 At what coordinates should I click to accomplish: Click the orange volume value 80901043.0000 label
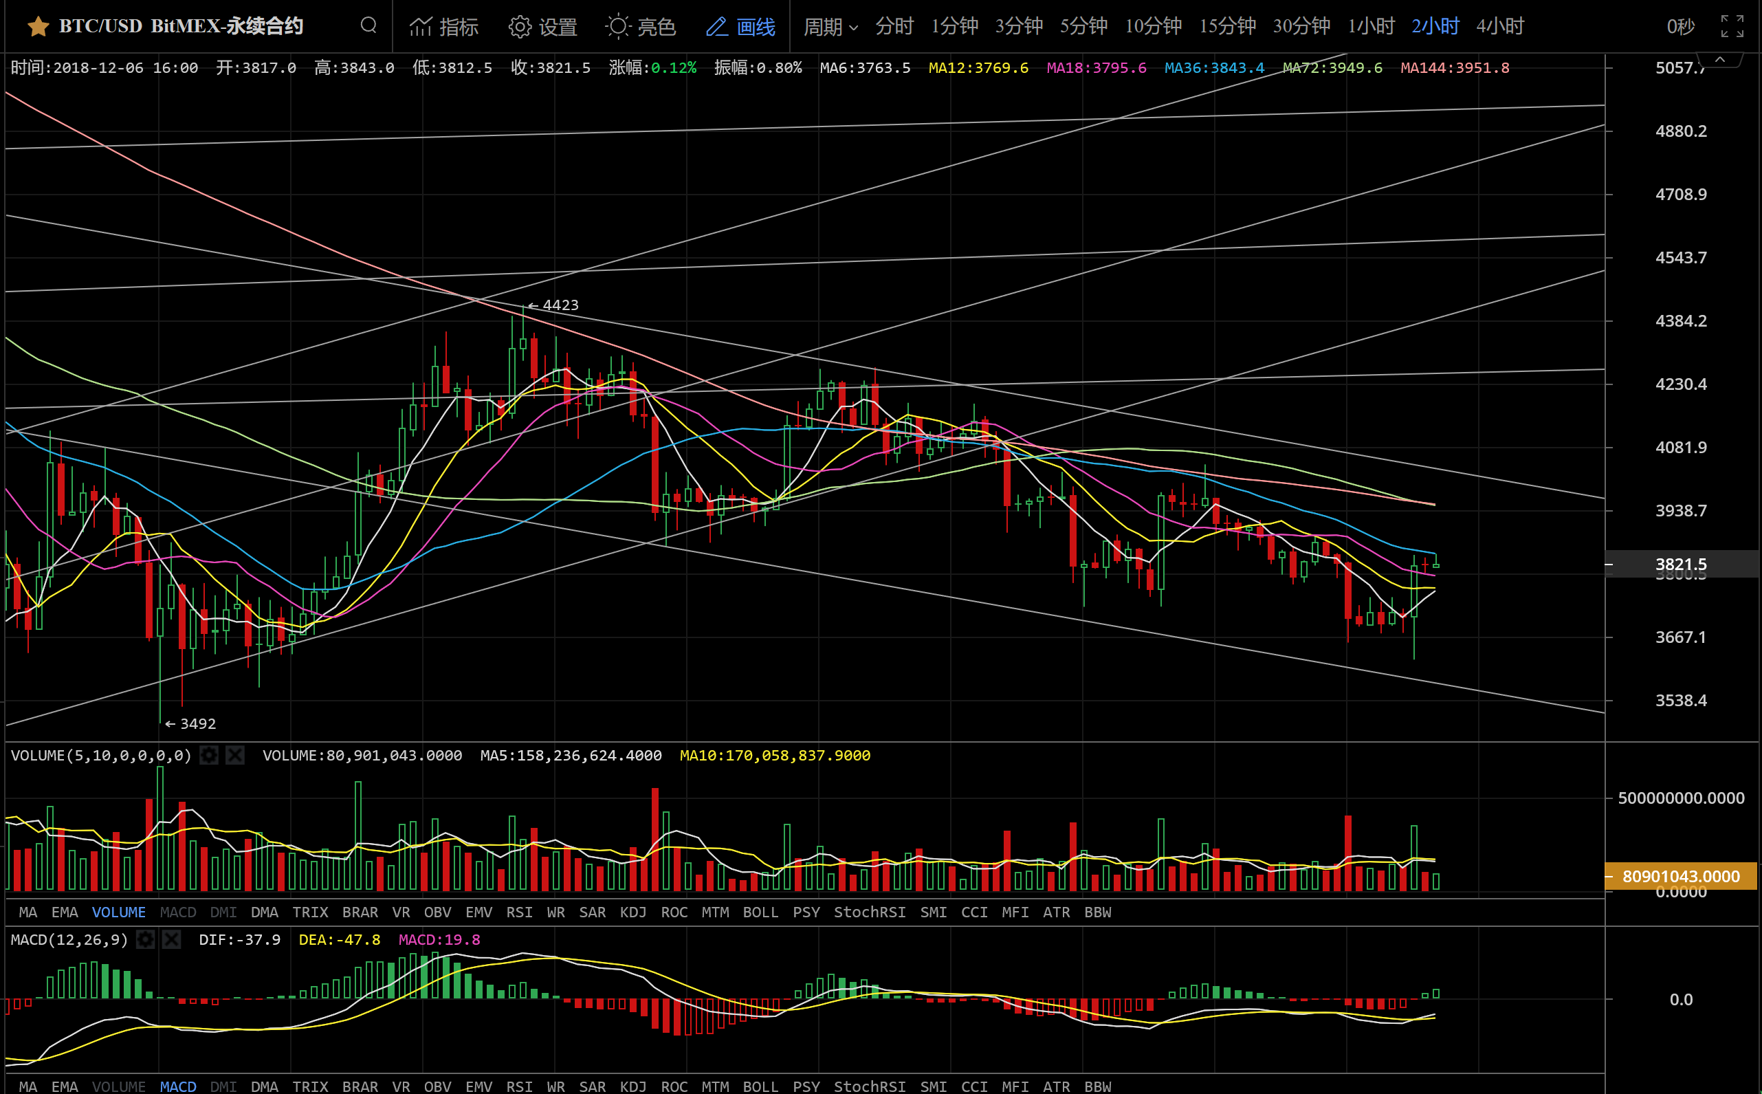tap(1681, 876)
